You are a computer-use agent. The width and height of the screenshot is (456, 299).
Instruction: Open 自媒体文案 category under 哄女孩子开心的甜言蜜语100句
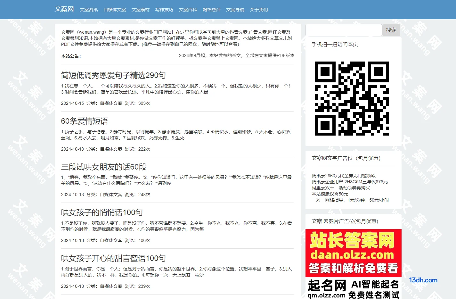pyautogui.click(x=111, y=286)
